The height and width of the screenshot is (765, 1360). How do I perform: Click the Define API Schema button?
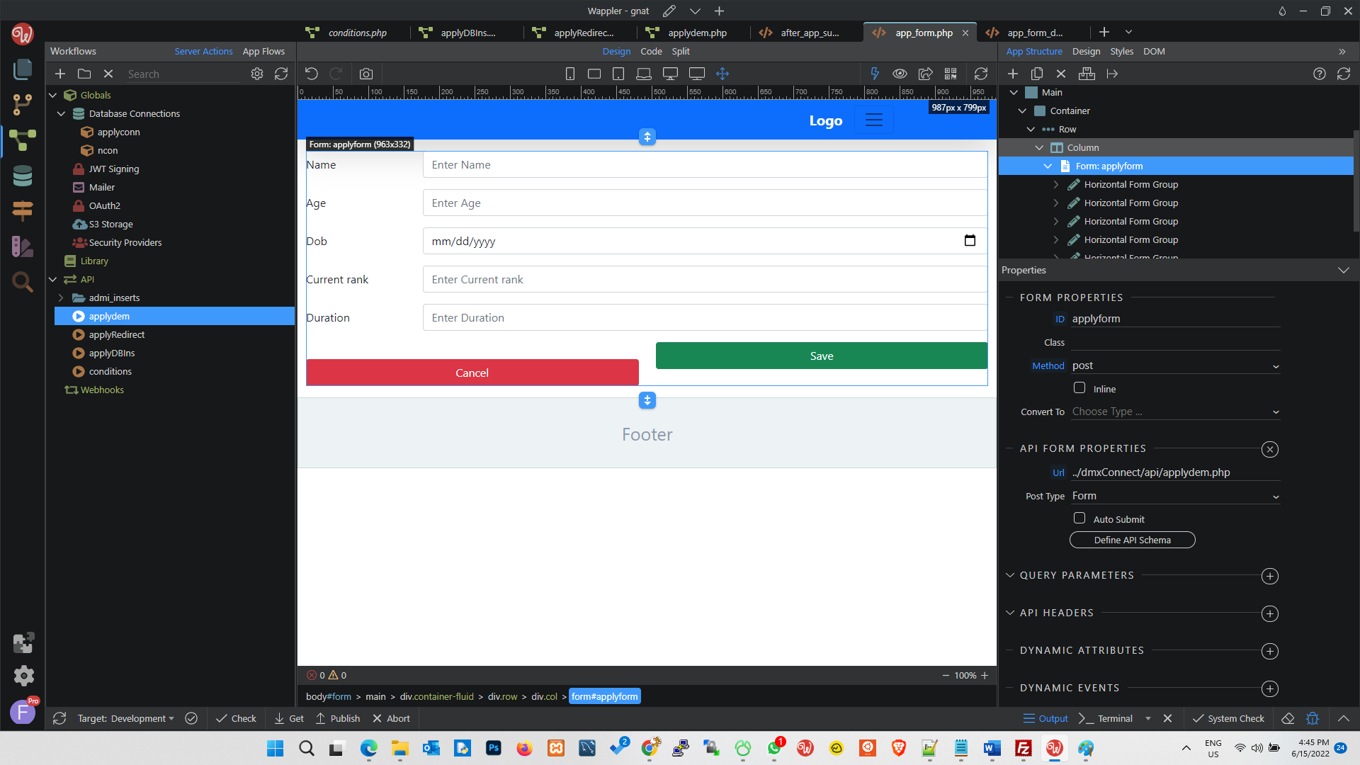click(x=1132, y=540)
